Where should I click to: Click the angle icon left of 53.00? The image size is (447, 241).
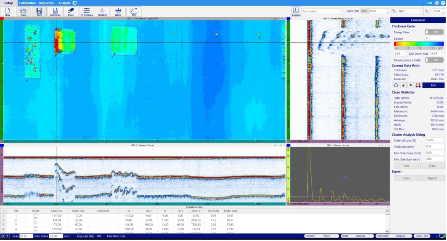point(427,11)
